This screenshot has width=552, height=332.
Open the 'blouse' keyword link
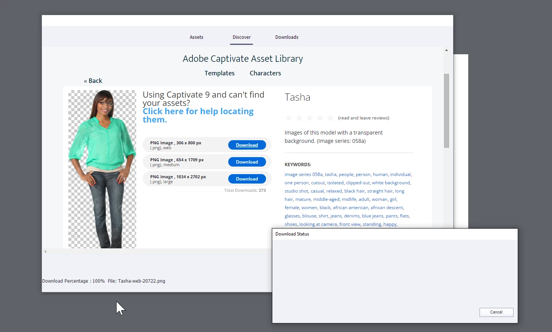(309, 216)
